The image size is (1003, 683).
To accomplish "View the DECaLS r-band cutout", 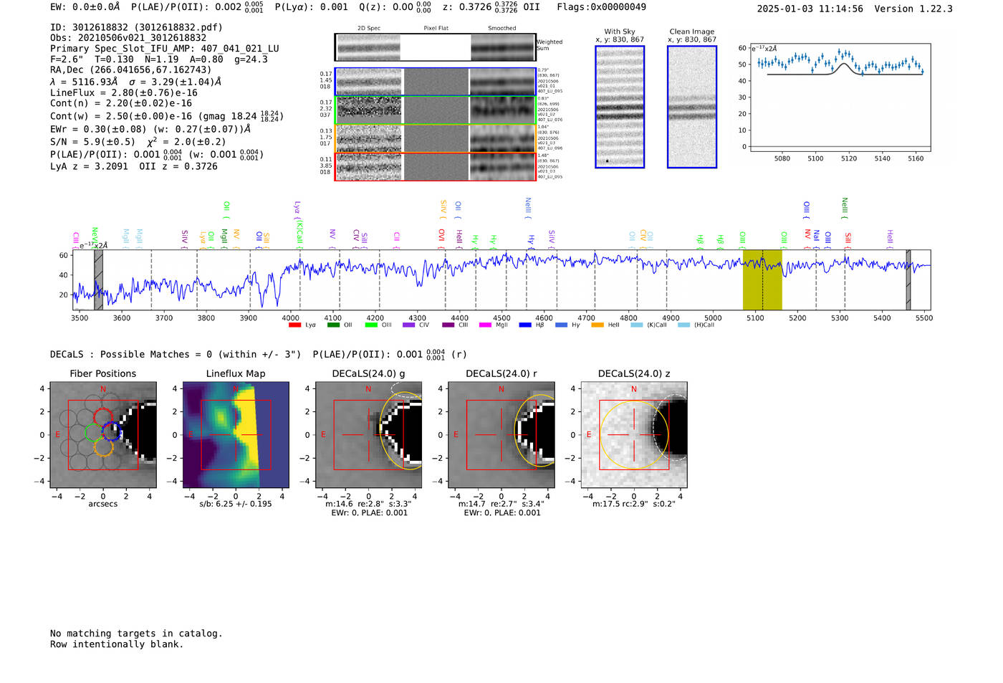I will click(x=501, y=435).
